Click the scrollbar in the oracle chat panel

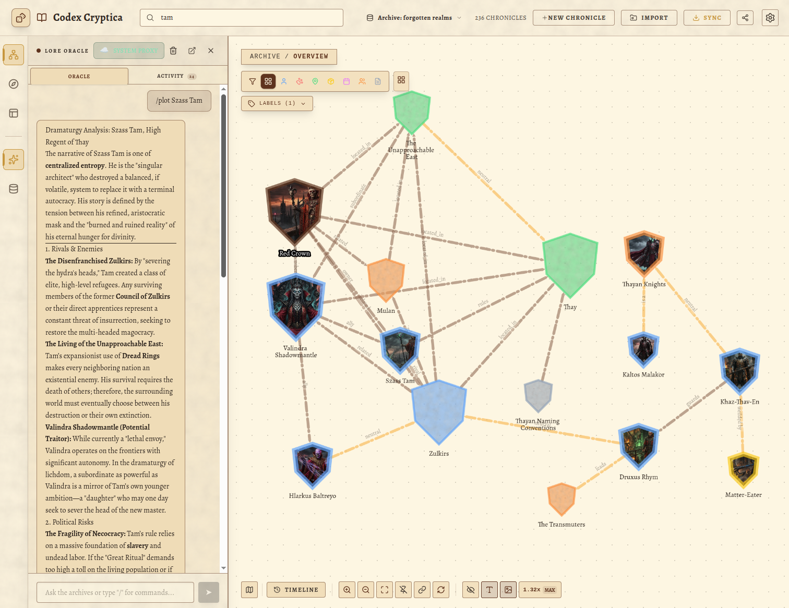(x=223, y=186)
